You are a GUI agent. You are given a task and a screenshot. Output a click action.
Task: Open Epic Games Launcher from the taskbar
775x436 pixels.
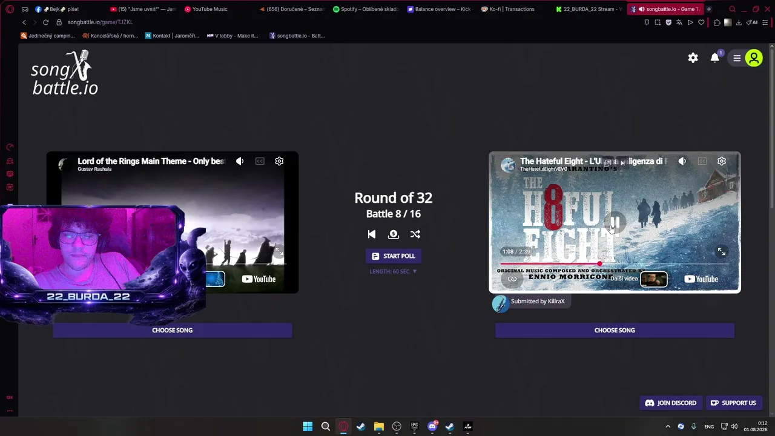tap(415, 427)
